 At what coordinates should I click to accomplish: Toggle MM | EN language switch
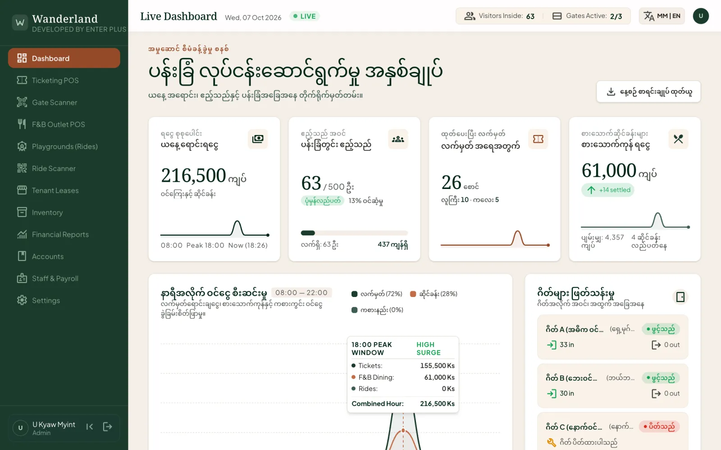(662, 16)
